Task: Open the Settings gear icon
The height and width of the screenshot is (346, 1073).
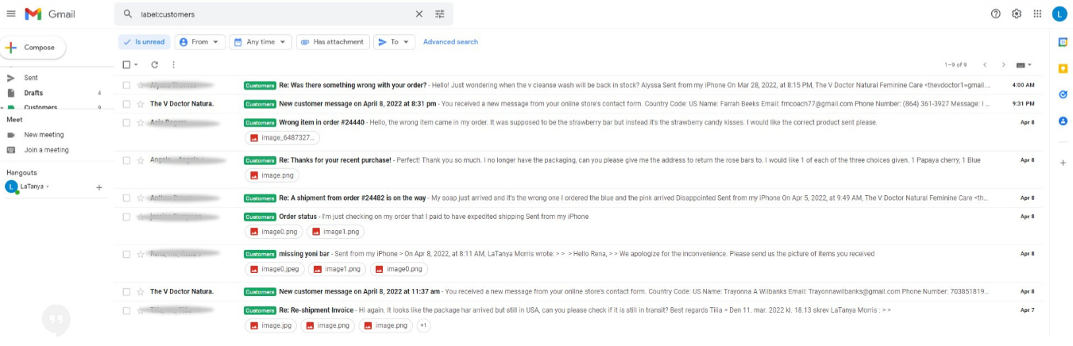Action: pos(1017,13)
